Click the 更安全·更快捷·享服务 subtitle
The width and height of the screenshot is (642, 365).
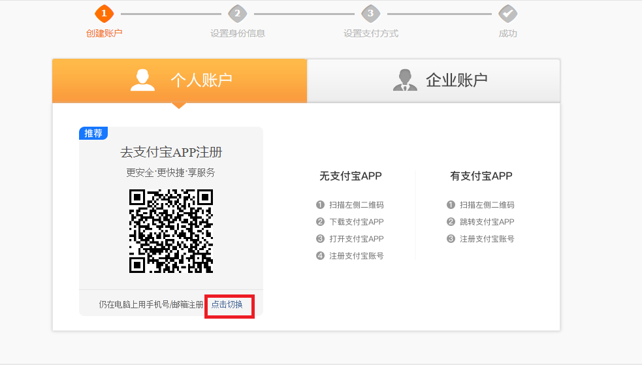[x=170, y=172]
